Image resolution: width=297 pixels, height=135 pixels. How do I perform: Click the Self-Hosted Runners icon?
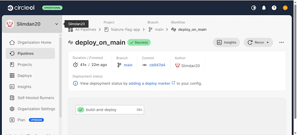click(12, 98)
